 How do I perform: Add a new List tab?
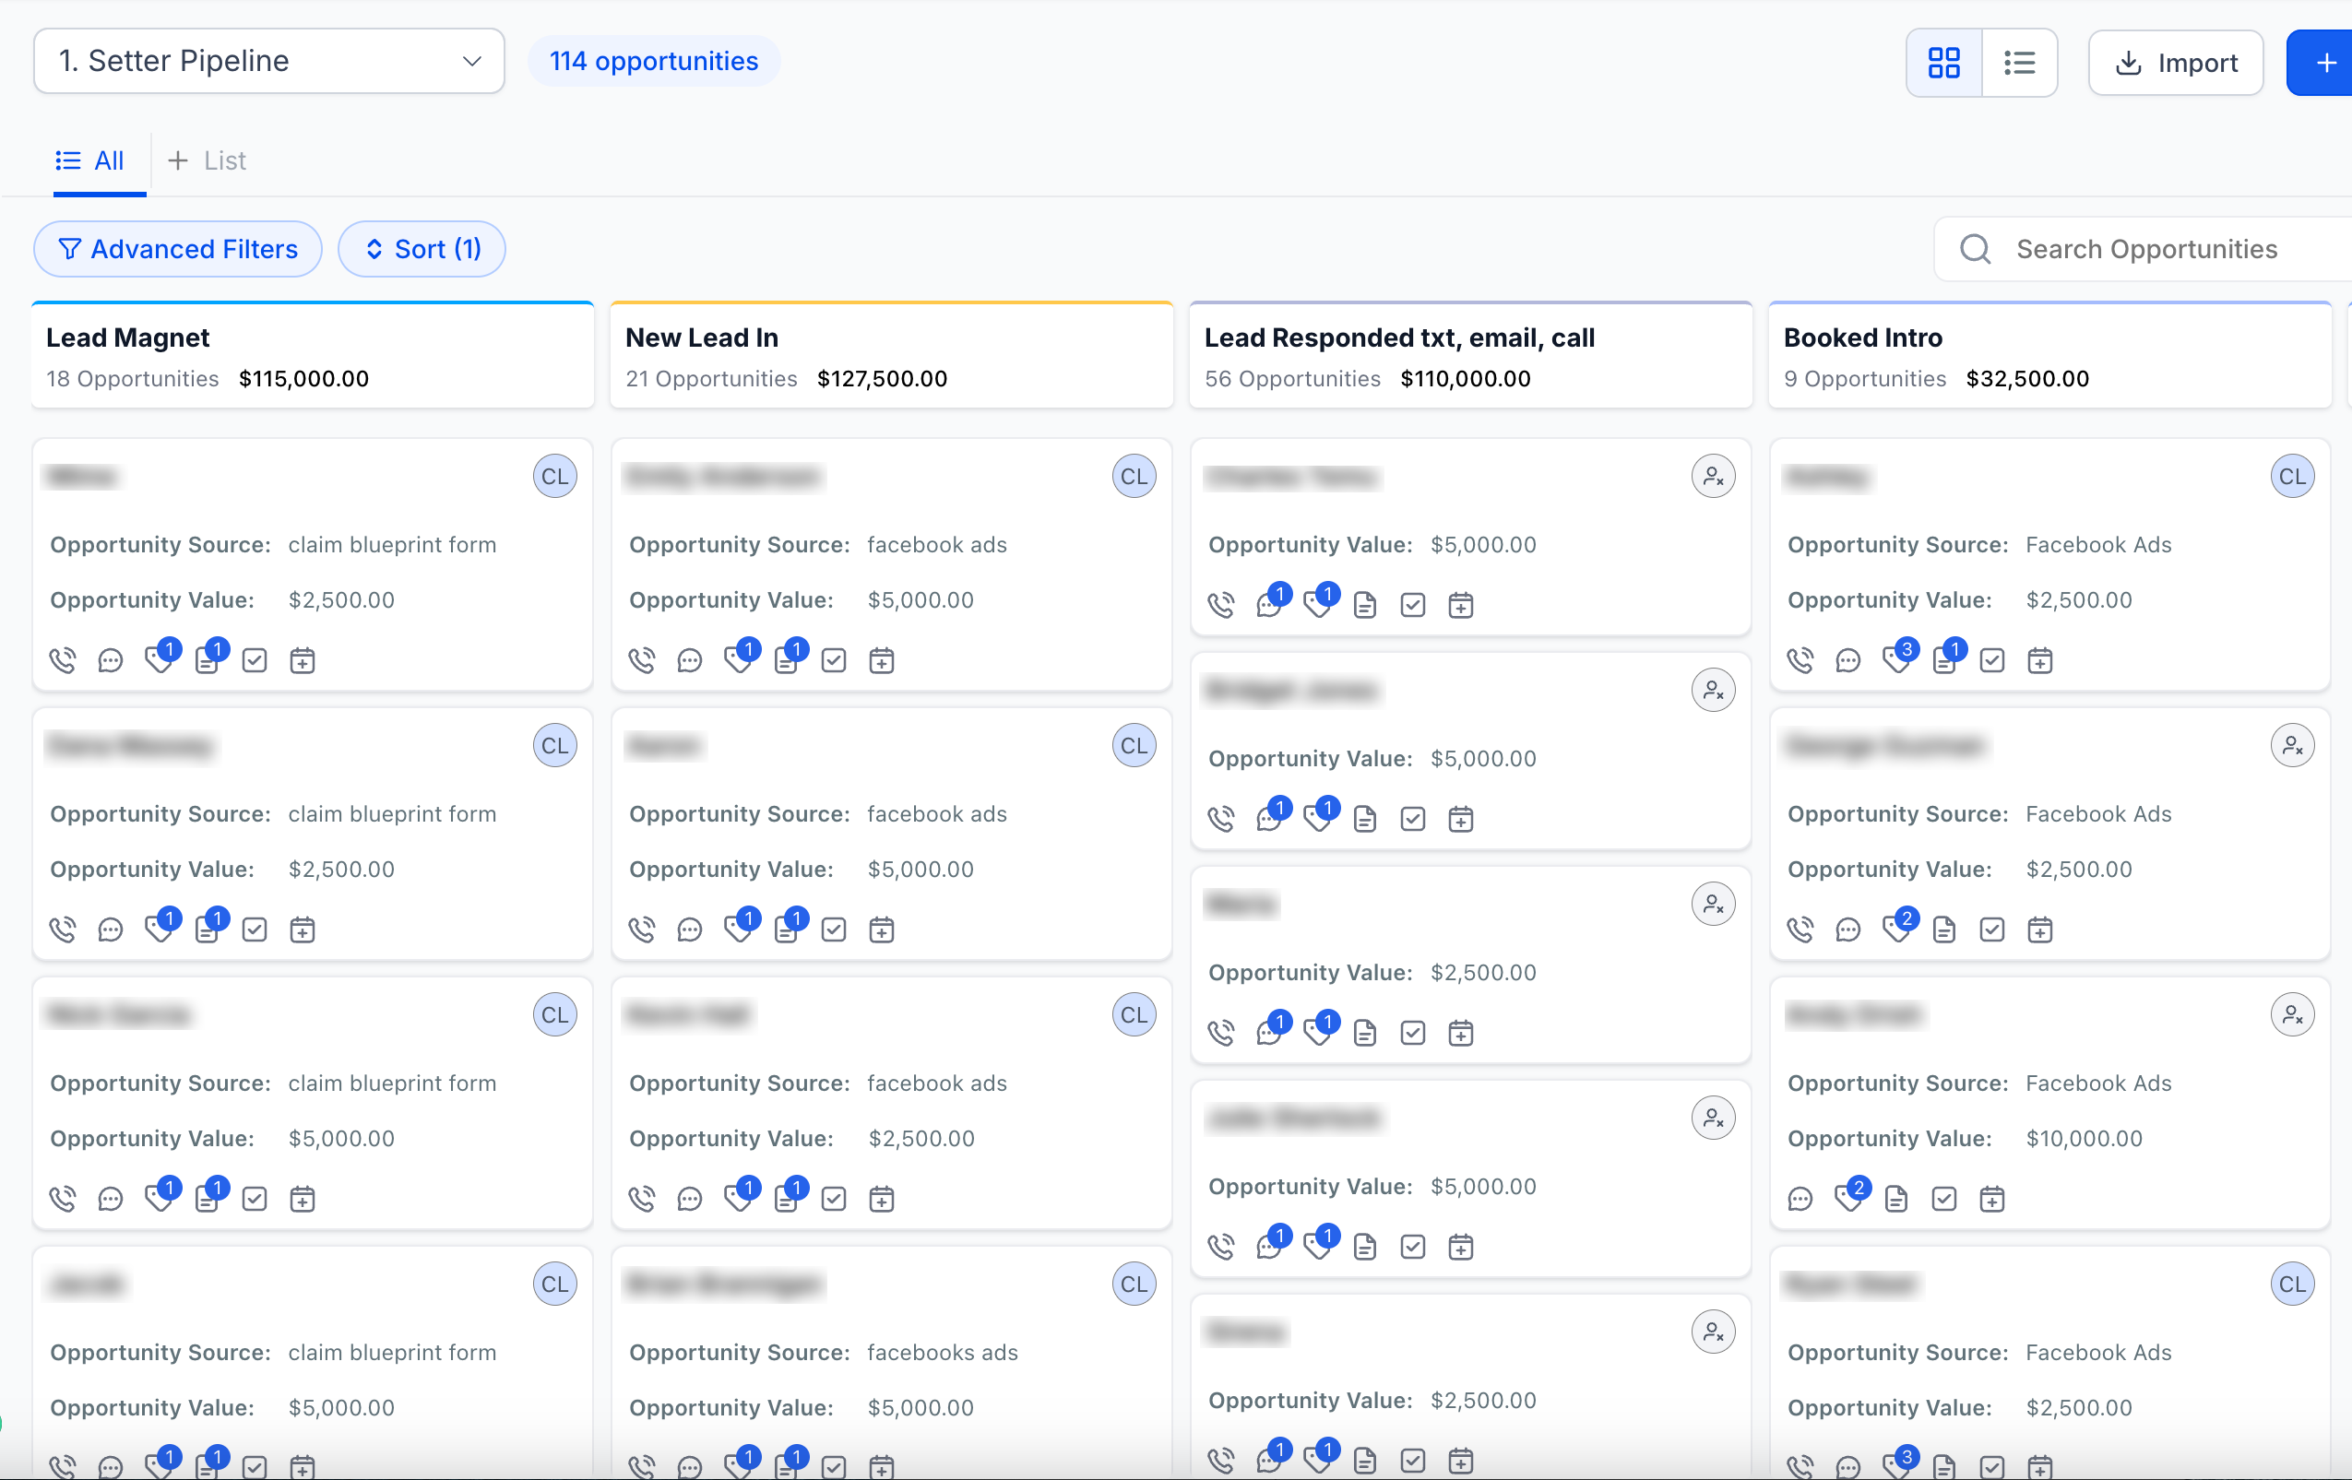pos(208,160)
